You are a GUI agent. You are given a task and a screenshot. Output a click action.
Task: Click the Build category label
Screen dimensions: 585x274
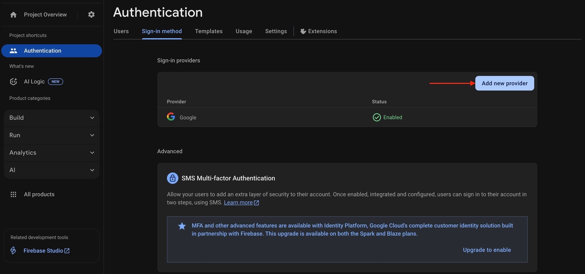pyautogui.click(x=16, y=118)
